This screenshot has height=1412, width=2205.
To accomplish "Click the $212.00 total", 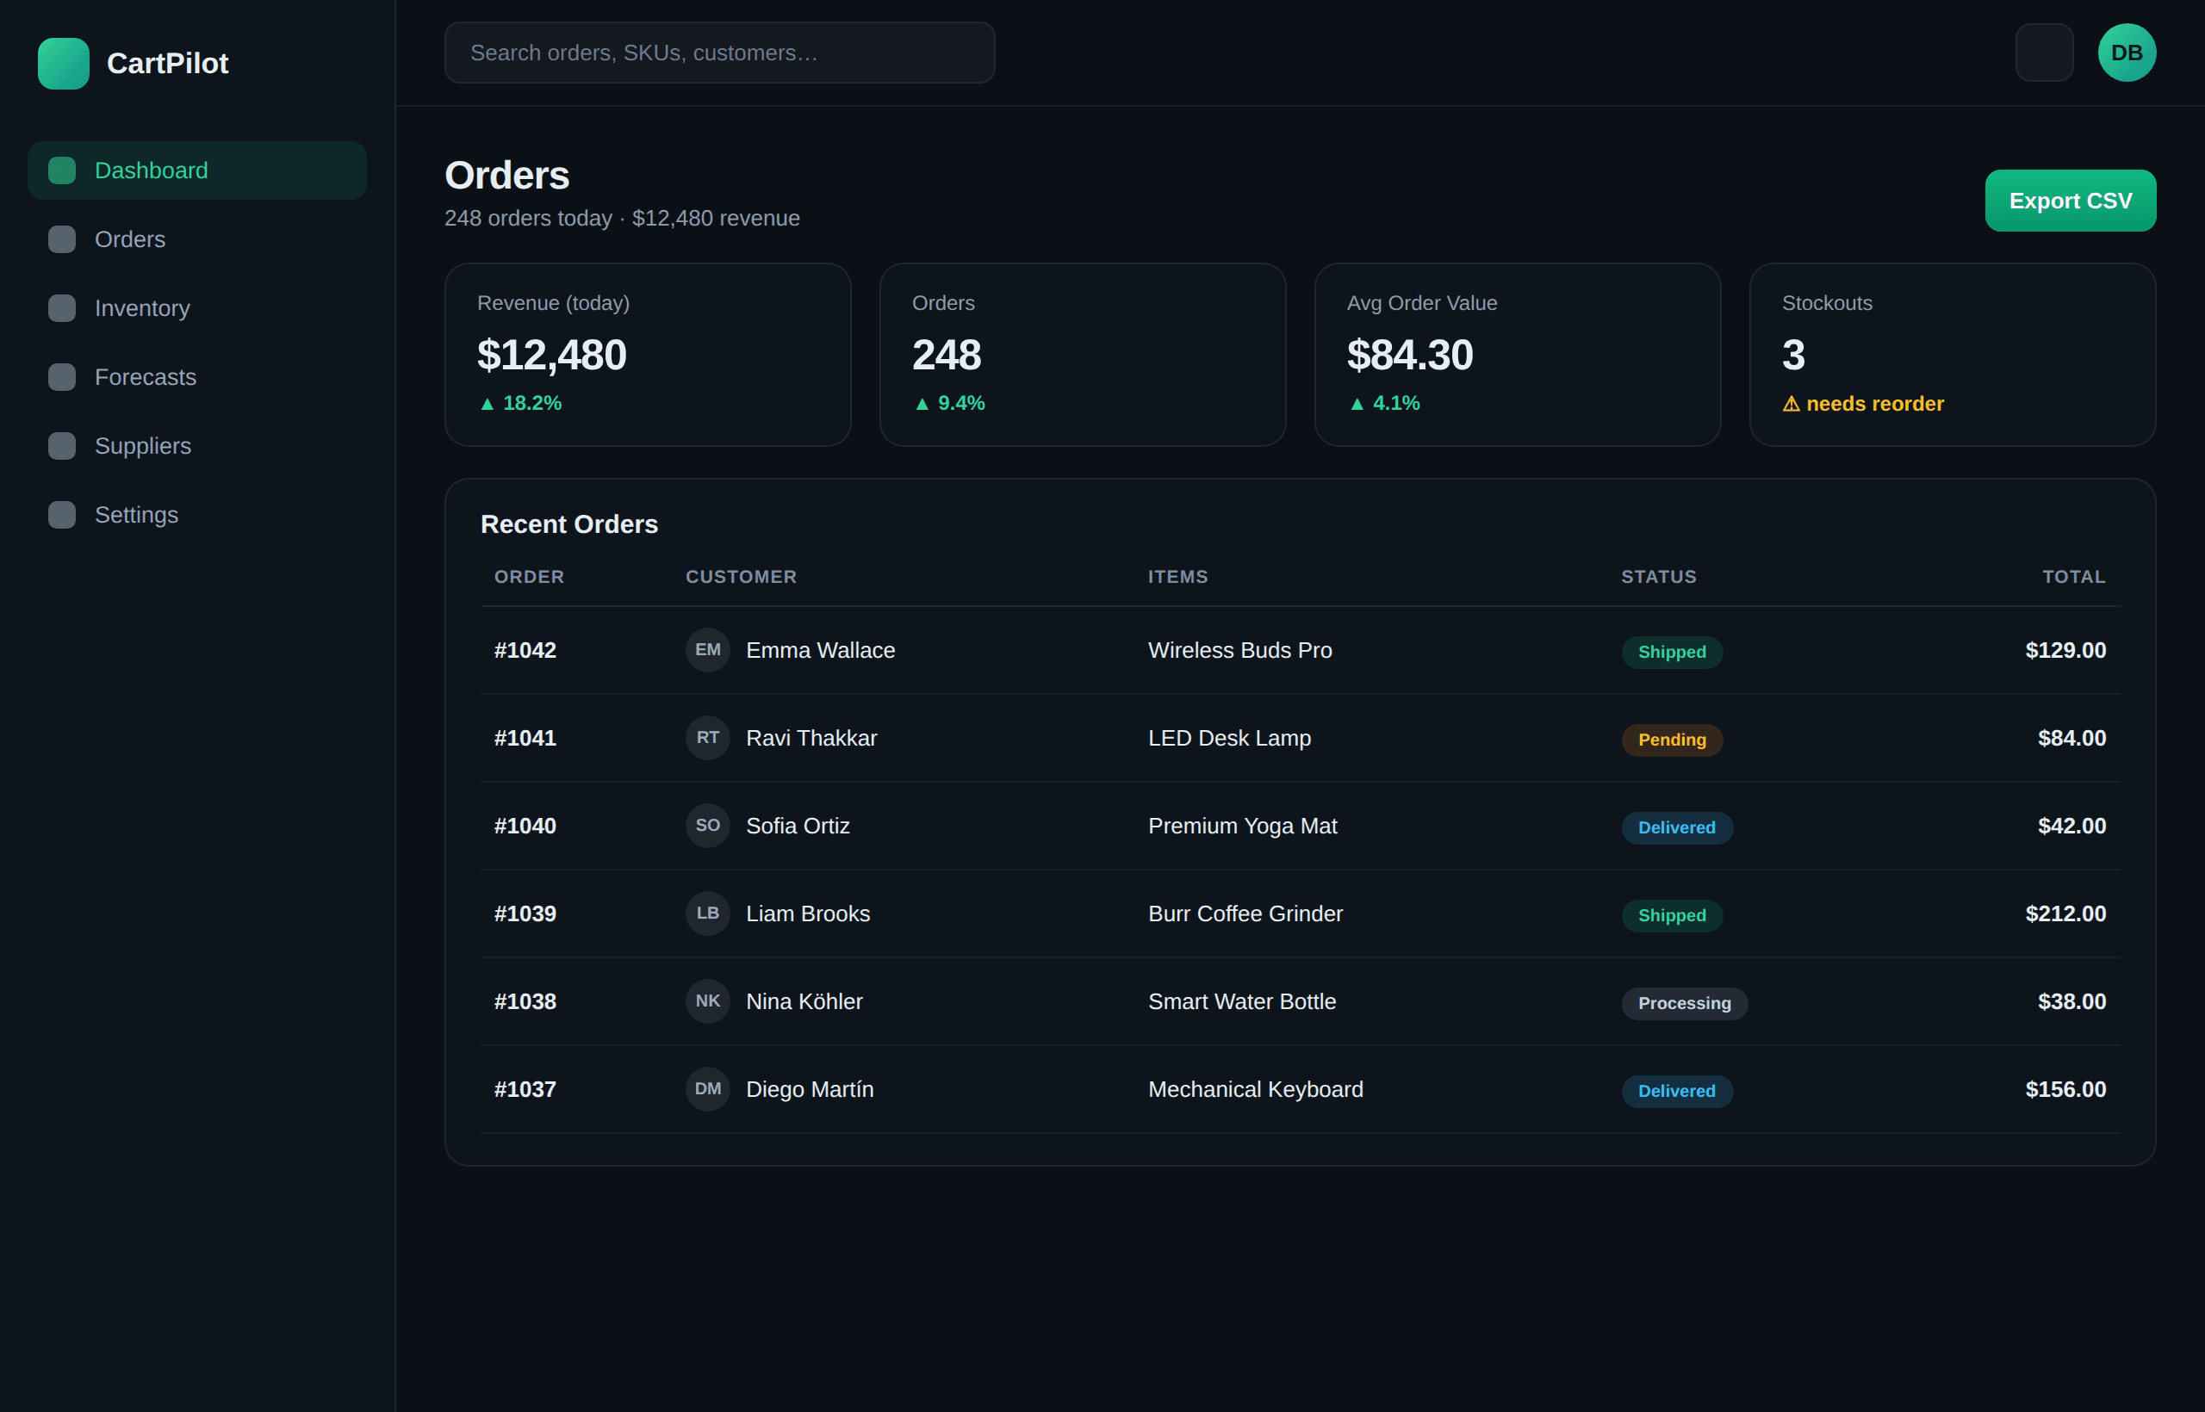I will [2065, 914].
